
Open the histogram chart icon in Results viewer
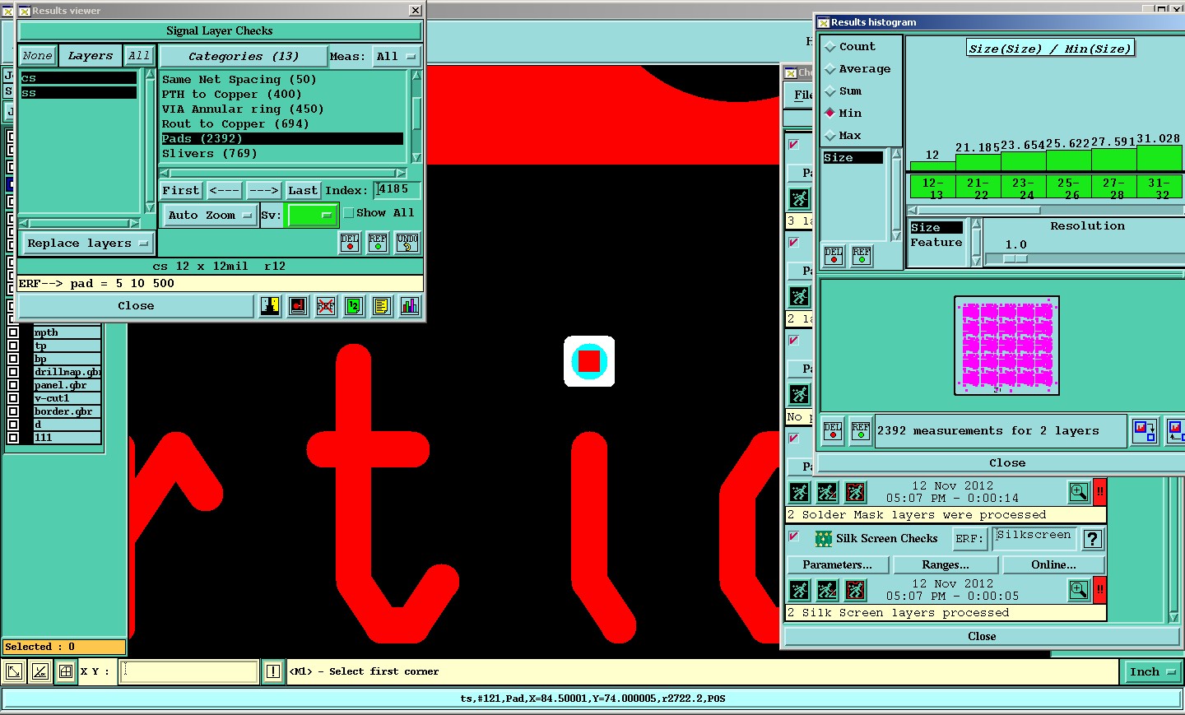point(410,306)
